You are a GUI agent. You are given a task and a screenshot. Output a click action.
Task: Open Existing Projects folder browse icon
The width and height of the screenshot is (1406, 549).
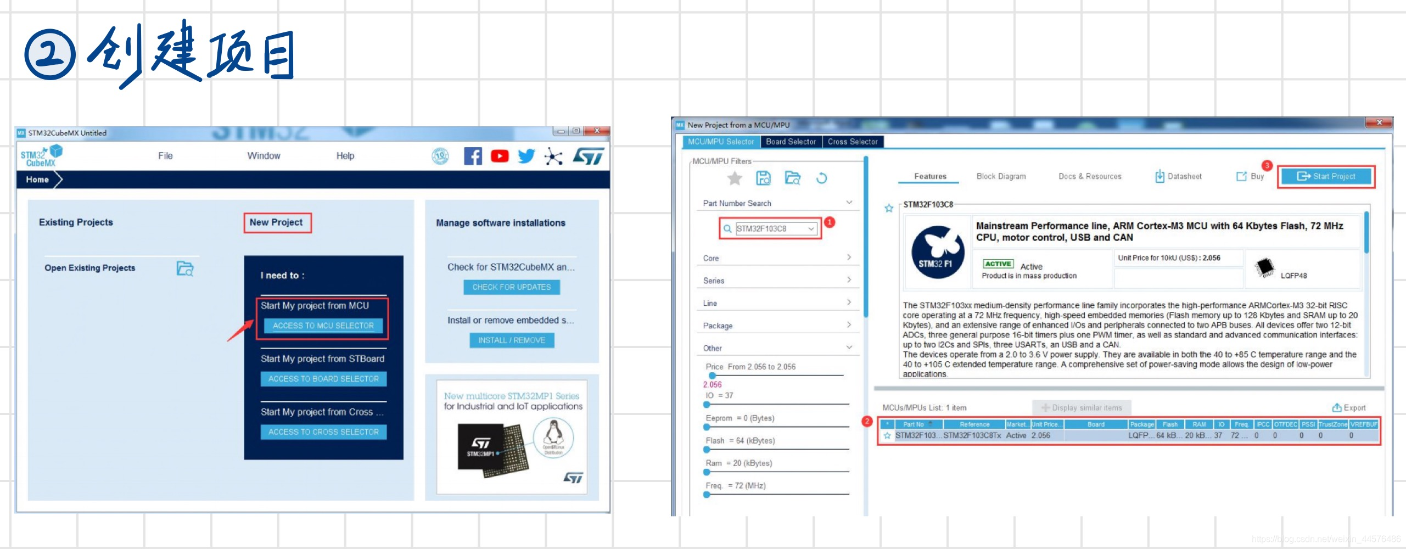(185, 268)
